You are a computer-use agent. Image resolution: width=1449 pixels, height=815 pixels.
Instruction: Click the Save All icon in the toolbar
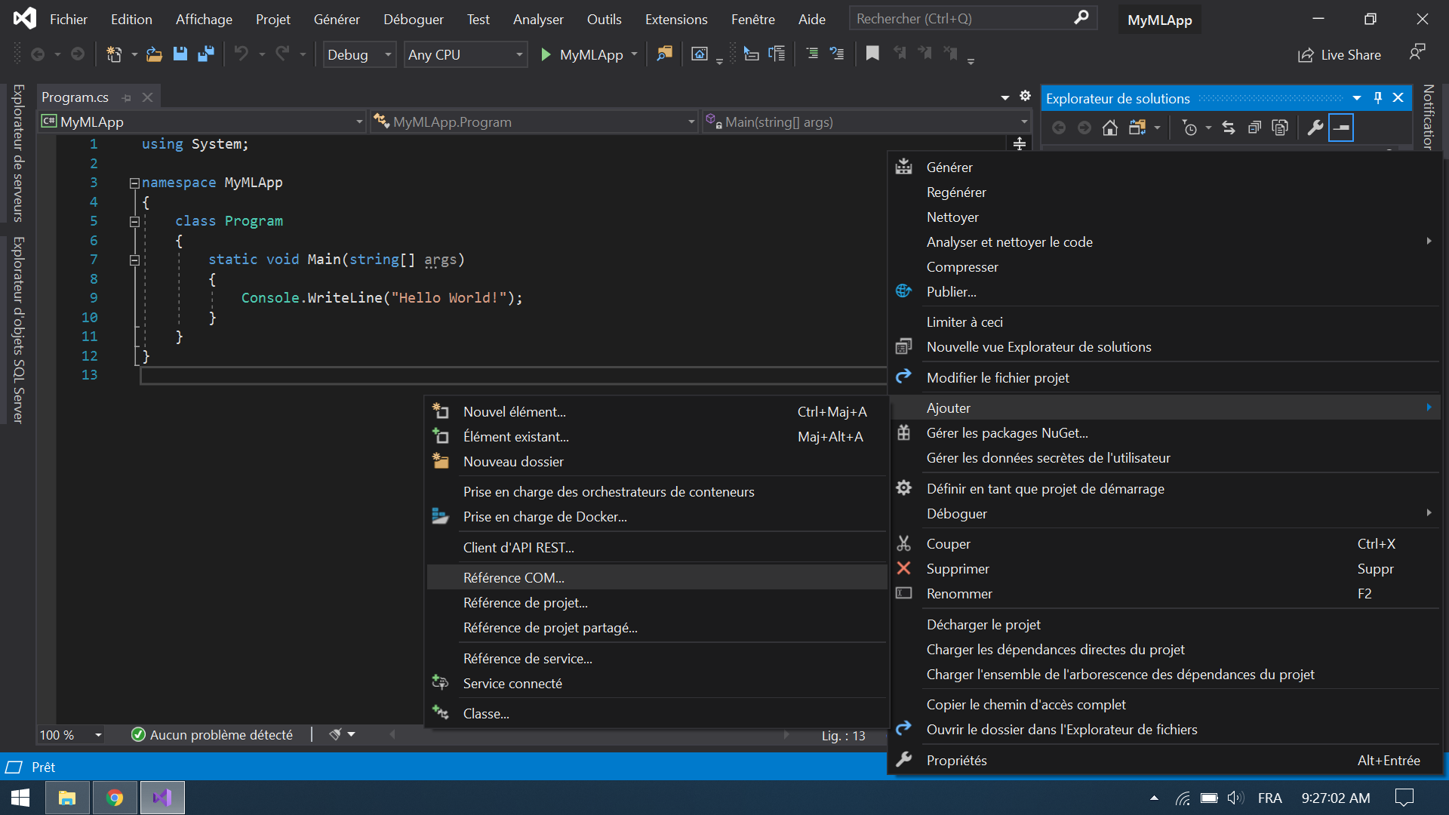205,54
